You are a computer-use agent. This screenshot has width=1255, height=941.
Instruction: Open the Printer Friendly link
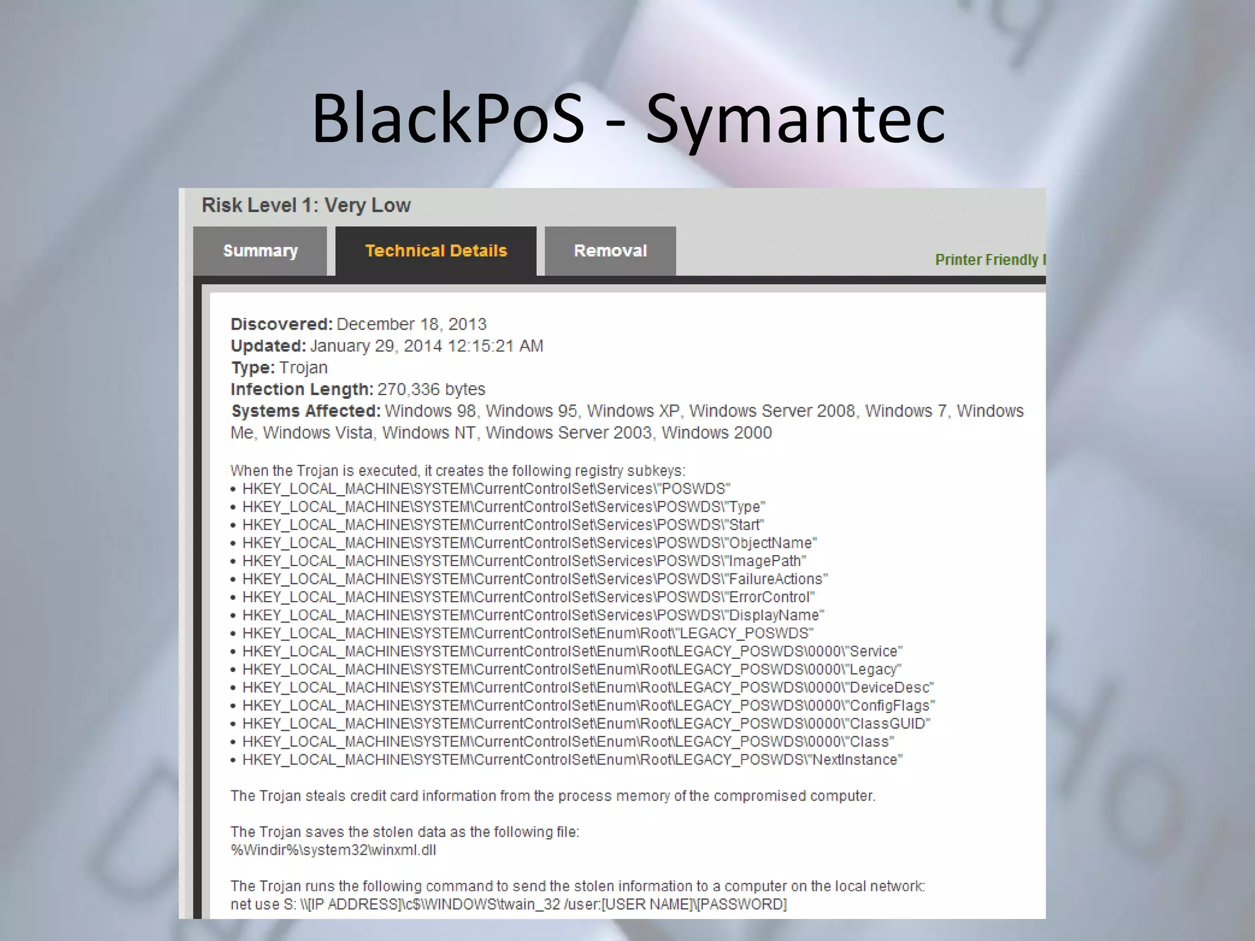tap(990, 260)
